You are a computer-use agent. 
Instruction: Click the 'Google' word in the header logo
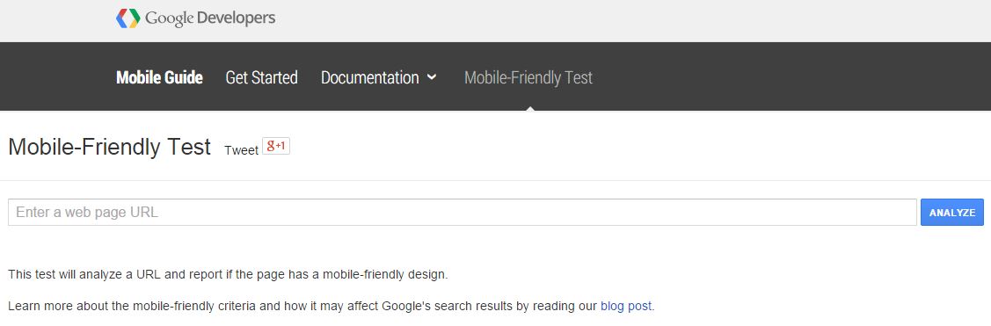click(170, 19)
